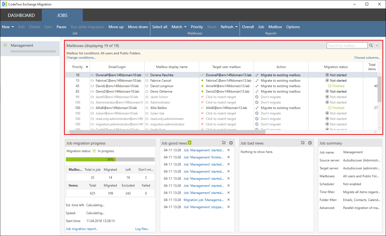Select the Management job in the left list
This screenshot has width=386, height=236.
(30, 48)
